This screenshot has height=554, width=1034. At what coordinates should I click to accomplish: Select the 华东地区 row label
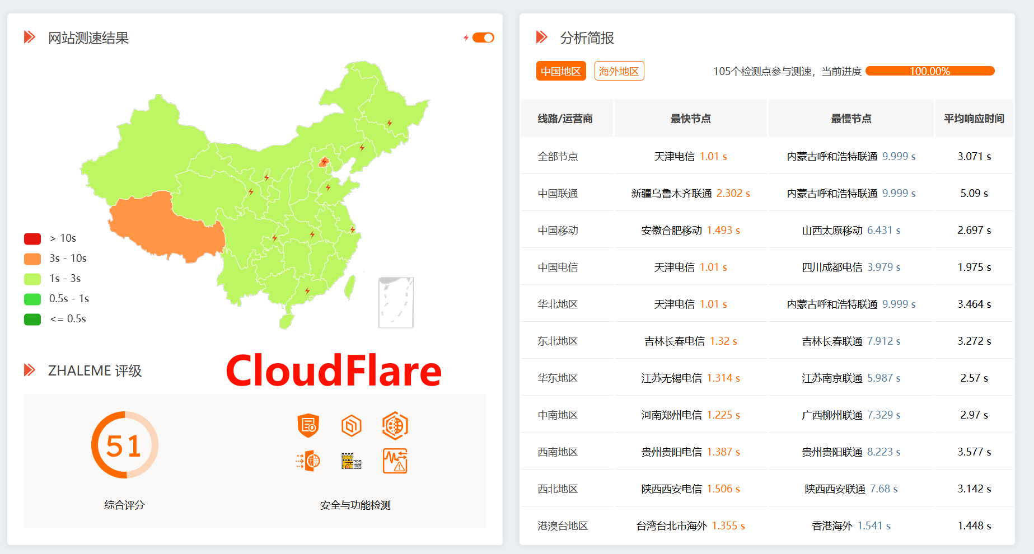558,378
